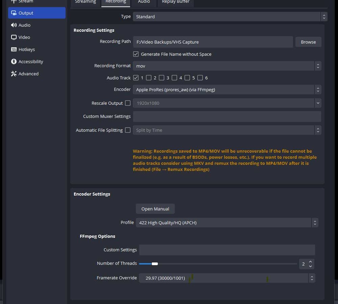
Task: Switch to the Replay Buffer tab
Action: tap(175, 2)
